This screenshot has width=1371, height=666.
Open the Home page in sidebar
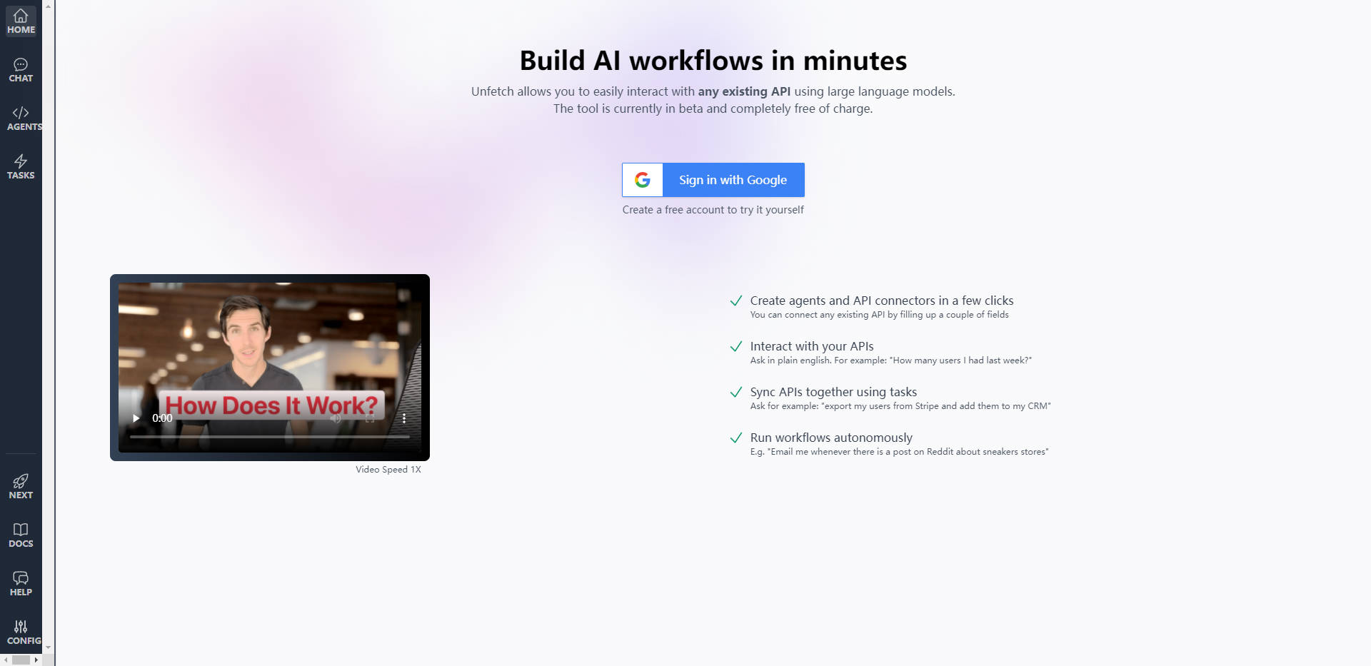pos(21,21)
